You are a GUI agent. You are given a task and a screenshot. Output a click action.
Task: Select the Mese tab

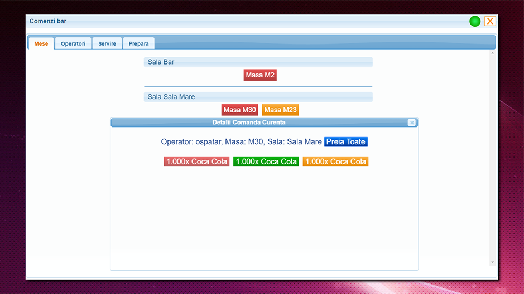41,43
